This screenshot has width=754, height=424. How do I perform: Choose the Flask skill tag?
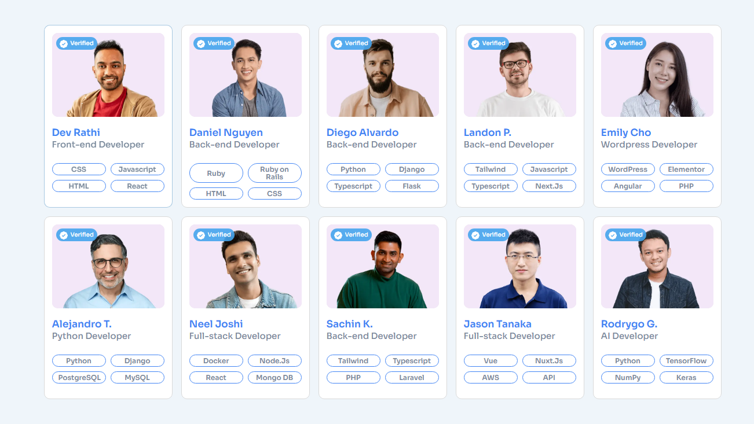pyautogui.click(x=412, y=186)
